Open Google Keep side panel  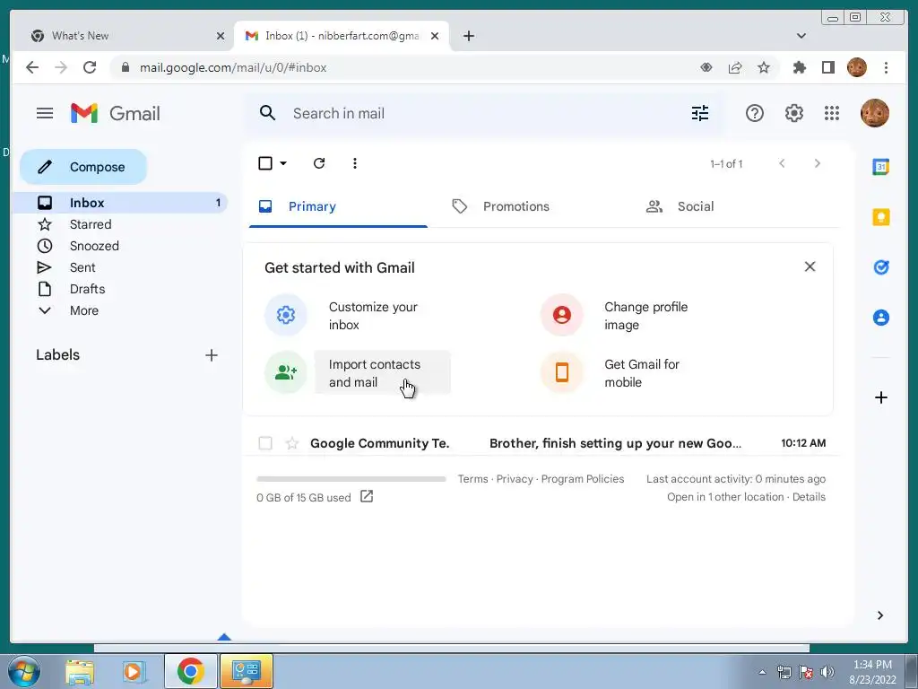pyautogui.click(x=881, y=217)
